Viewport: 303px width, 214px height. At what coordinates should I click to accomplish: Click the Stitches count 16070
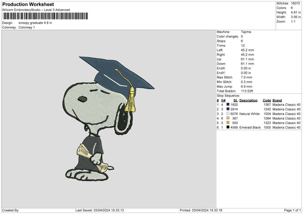(x=295, y=4)
